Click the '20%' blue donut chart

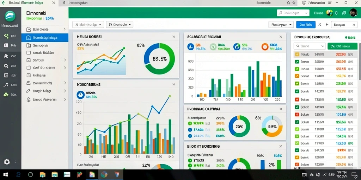click(x=239, y=127)
